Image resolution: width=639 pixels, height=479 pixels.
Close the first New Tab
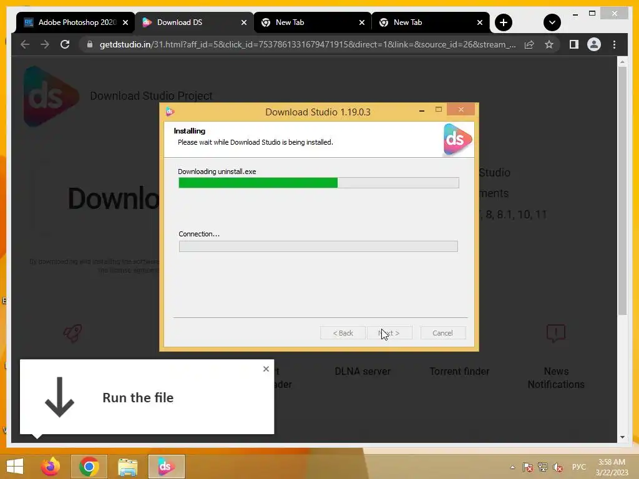(x=362, y=22)
